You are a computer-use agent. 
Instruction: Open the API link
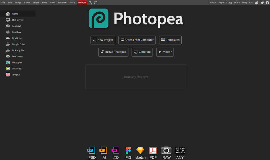pos(251,3)
